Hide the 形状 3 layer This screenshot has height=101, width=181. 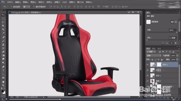147,65
